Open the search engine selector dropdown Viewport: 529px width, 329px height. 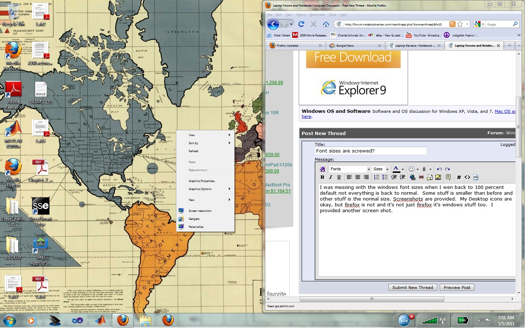(483, 24)
